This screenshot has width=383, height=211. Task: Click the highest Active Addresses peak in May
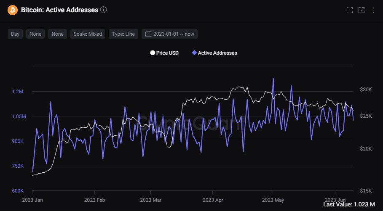[x=273, y=79]
